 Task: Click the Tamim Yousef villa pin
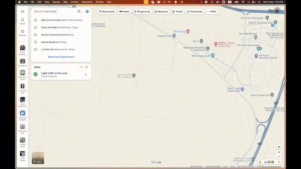pos(272,95)
